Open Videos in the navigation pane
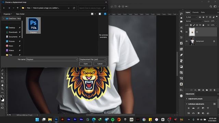Image resolution: width=219 pixels, height=123 pixels. point(11,50)
